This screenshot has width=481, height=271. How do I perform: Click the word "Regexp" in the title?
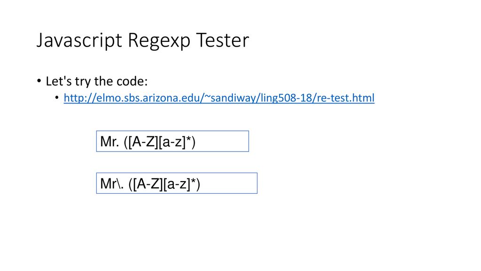[159, 41]
